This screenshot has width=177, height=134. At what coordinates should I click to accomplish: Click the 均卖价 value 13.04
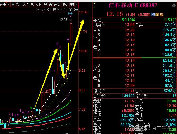coord(130,25)
